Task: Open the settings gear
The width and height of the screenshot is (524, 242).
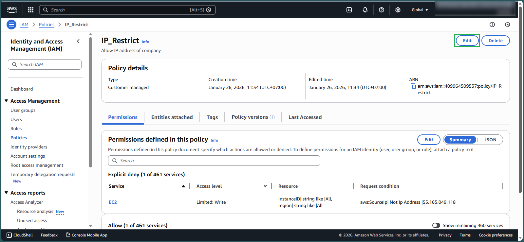Action: pos(398,10)
